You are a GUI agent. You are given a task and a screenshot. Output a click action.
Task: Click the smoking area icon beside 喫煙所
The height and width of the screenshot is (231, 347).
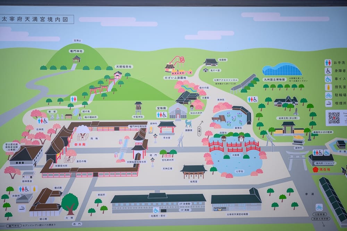click(x=329, y=103)
